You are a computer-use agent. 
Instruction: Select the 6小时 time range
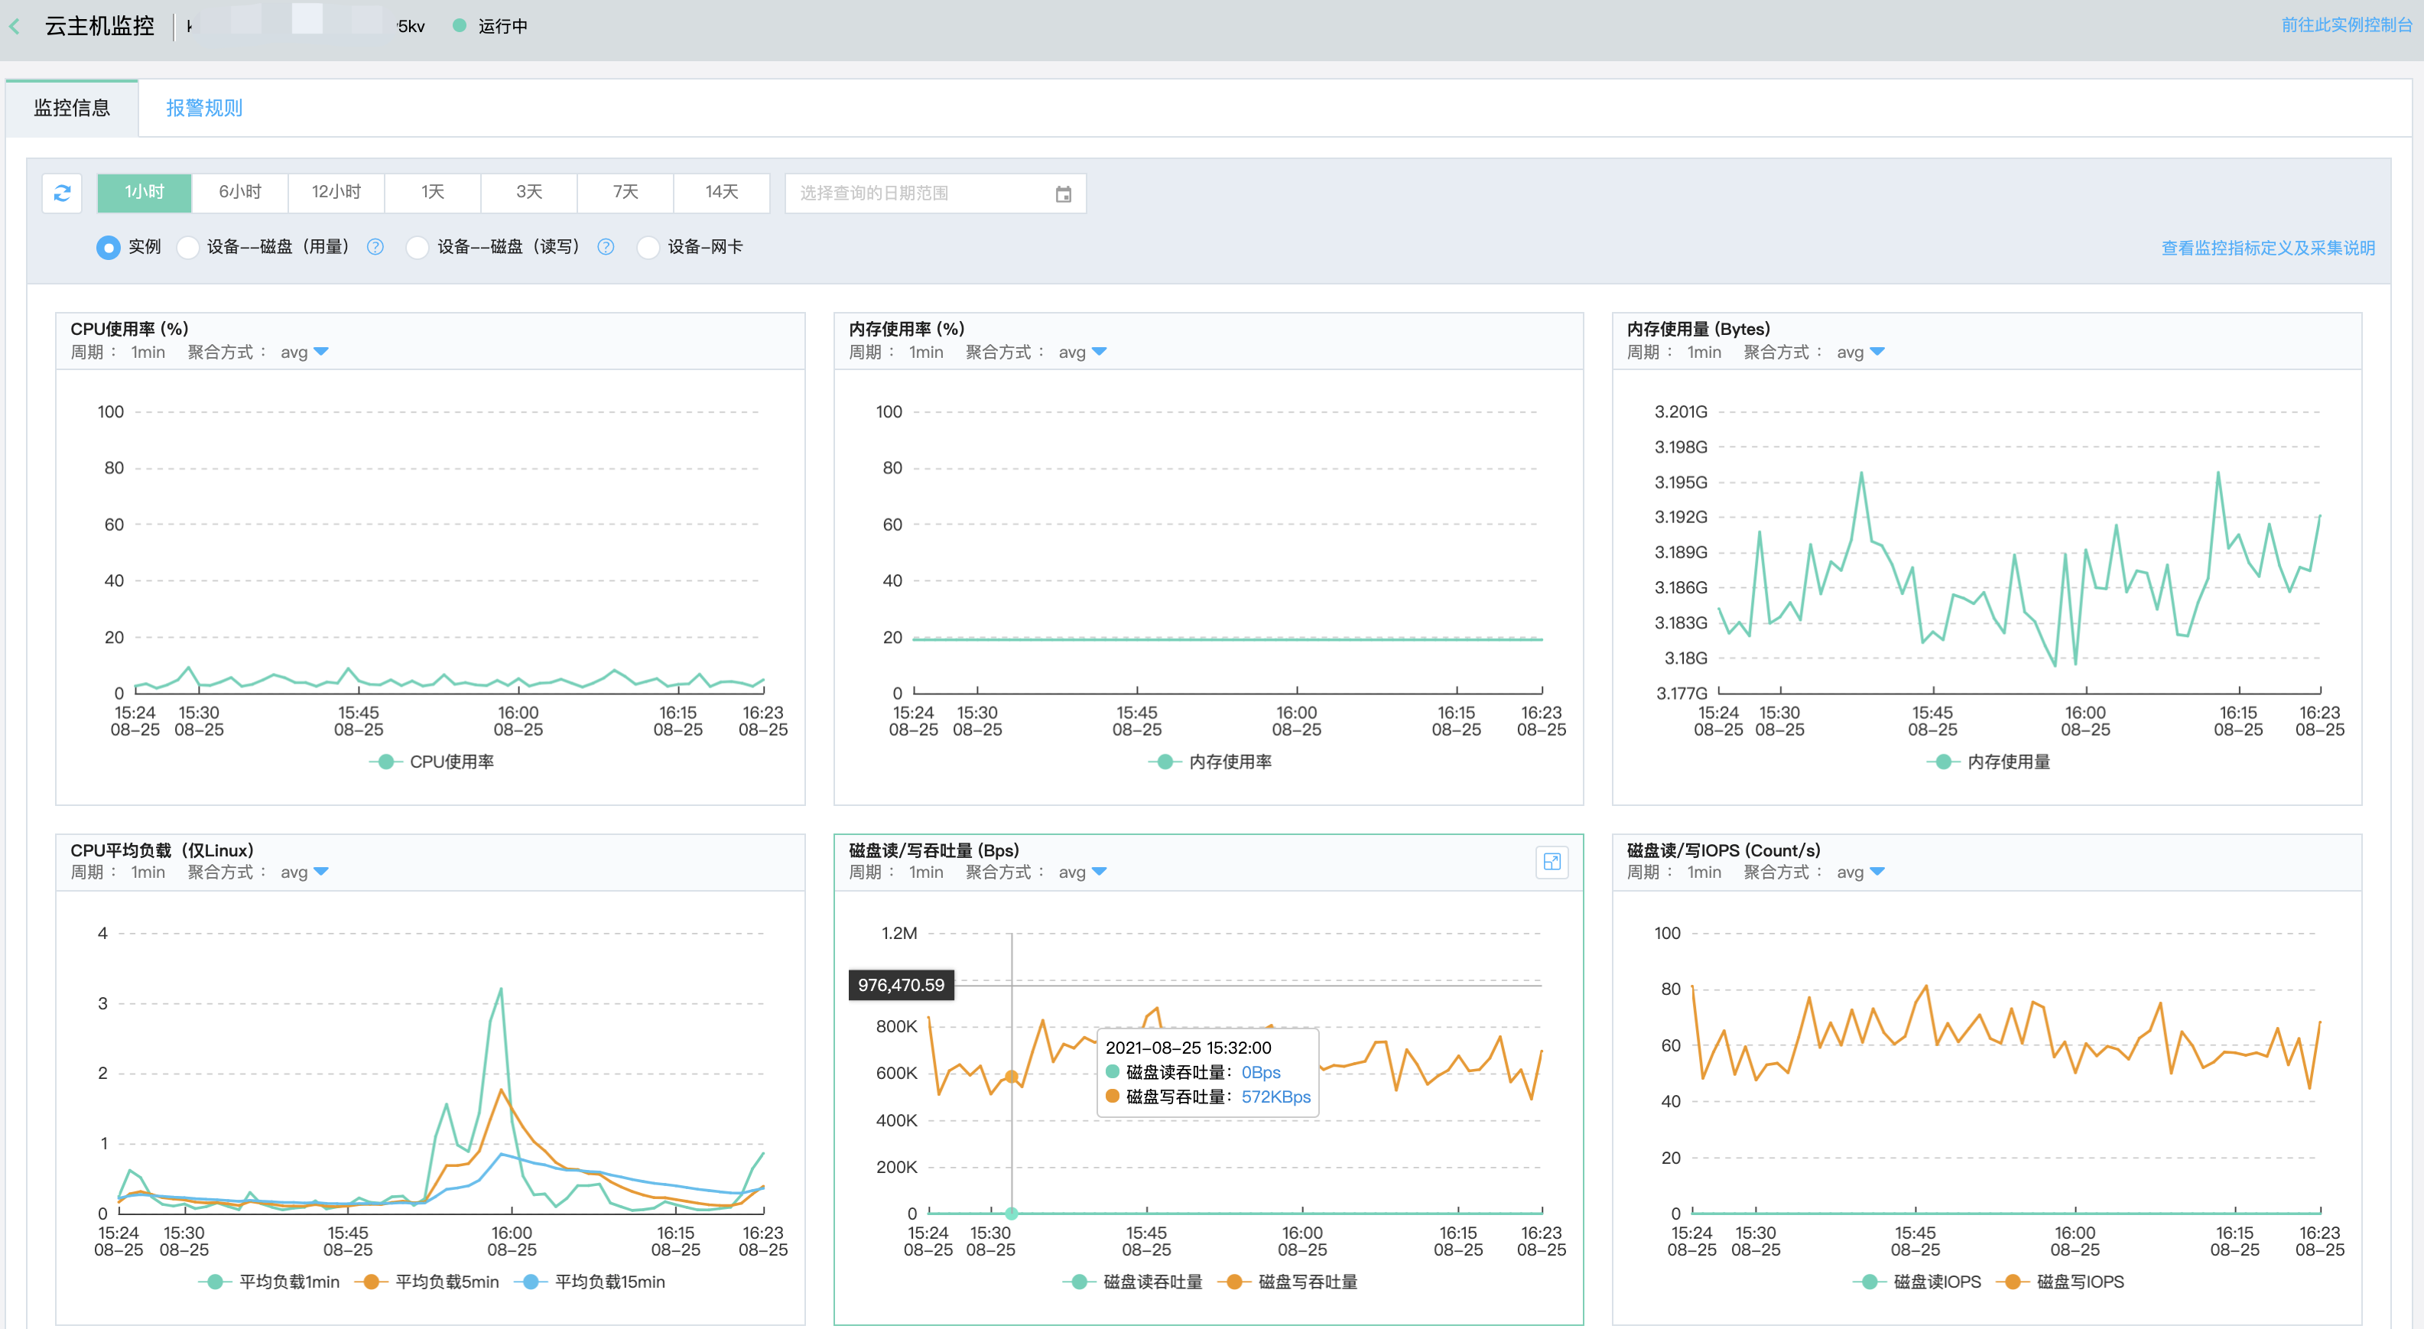point(240,193)
